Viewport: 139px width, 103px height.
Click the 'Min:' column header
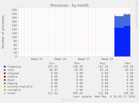click(x=78, y=63)
